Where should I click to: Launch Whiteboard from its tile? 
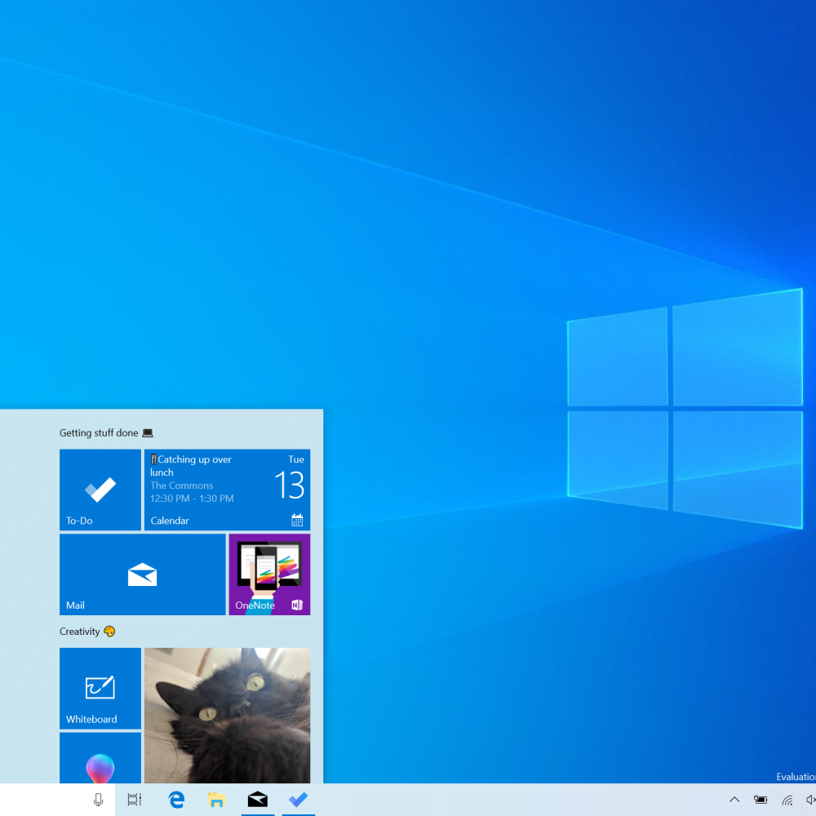[x=100, y=689]
